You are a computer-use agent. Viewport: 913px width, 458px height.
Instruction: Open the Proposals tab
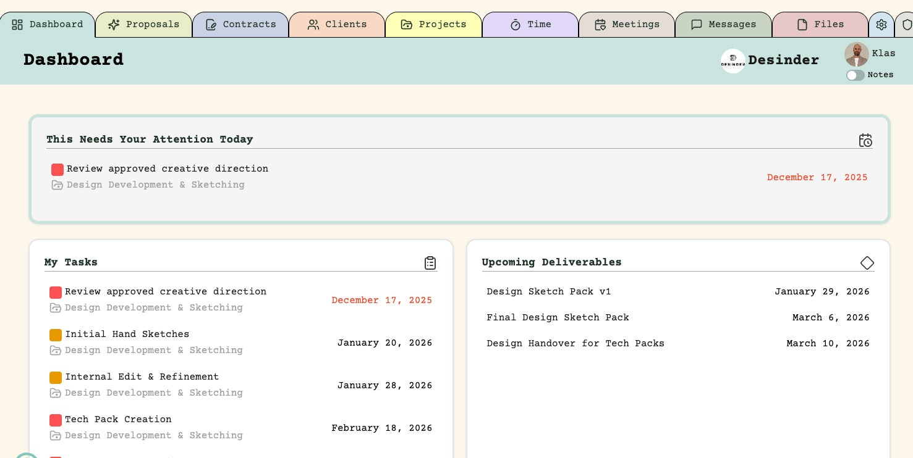(144, 25)
